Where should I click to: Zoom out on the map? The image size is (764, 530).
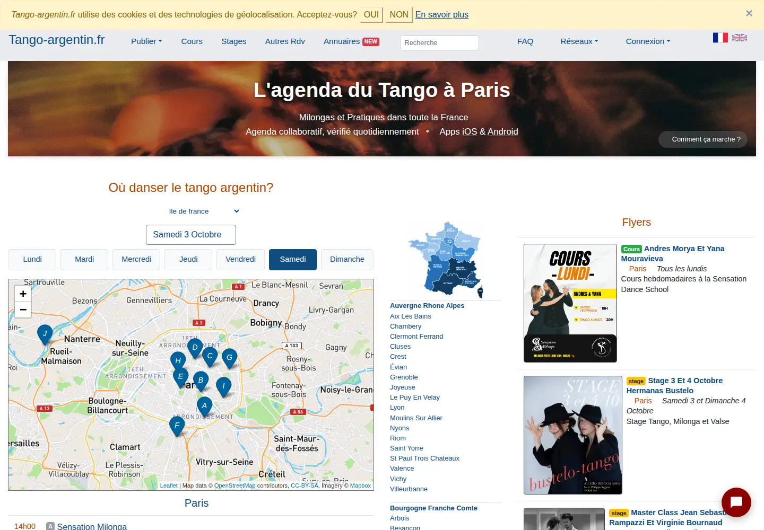coord(23,310)
